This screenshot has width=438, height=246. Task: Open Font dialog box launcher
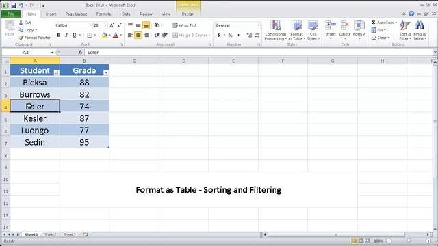[121, 44]
